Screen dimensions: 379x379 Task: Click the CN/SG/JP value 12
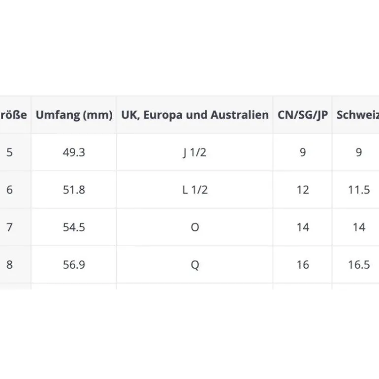pos(303,190)
